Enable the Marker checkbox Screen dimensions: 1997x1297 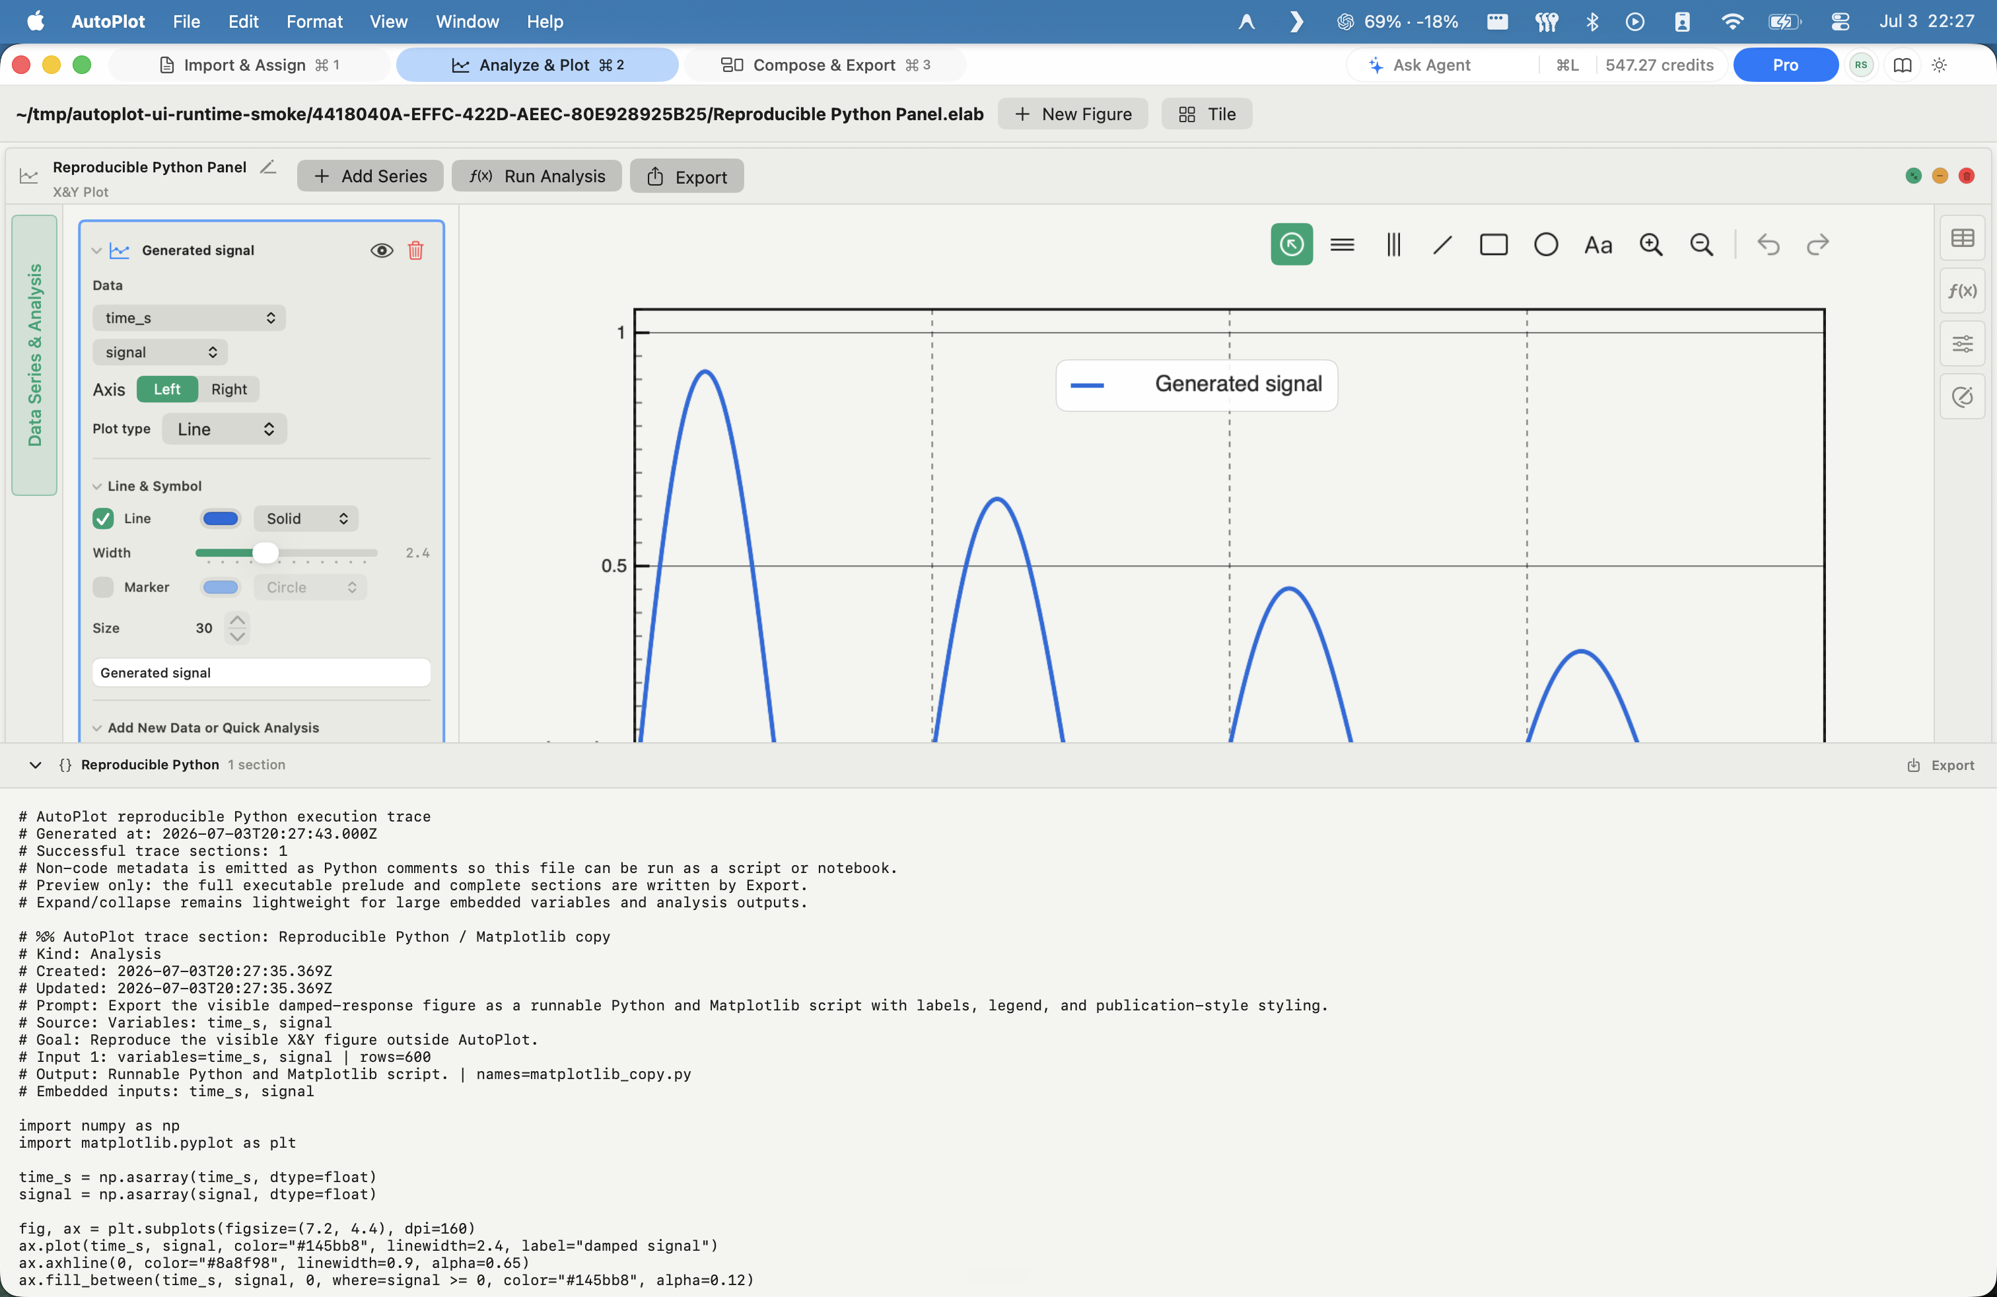point(103,587)
